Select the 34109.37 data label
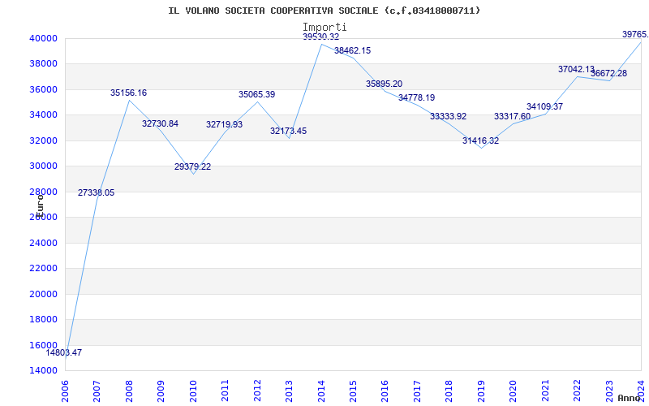Image resolution: width=649 pixels, height=406 pixels. coord(544,106)
